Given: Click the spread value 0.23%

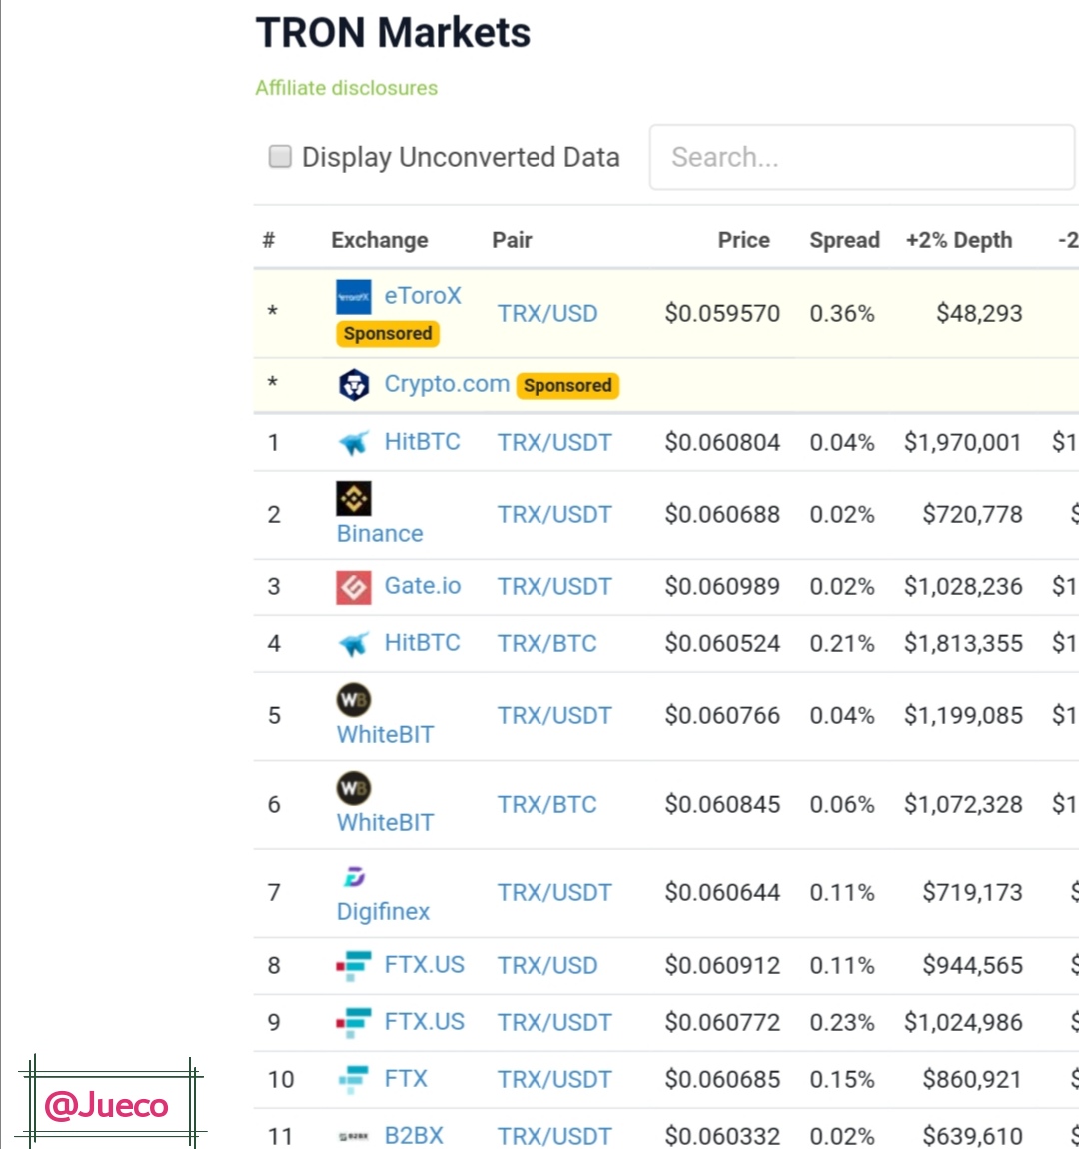Looking at the screenshot, I should pos(842,1023).
